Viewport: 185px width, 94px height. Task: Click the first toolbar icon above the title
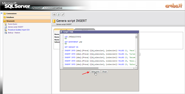(54, 14)
